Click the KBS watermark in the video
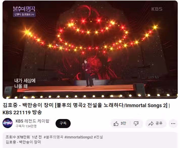Viewport: 180px width, 148px height. pos(157,9)
